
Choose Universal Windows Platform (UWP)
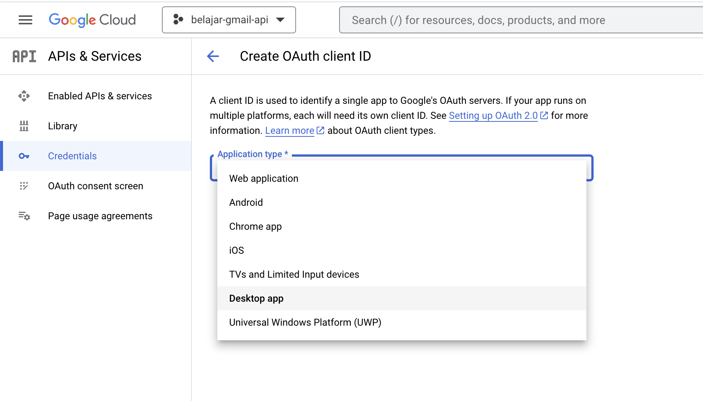point(402,322)
